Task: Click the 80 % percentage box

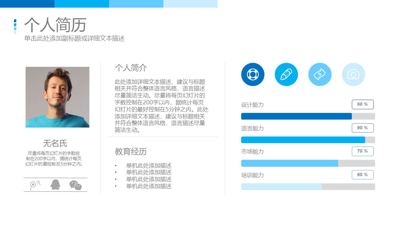Action: click(362, 104)
